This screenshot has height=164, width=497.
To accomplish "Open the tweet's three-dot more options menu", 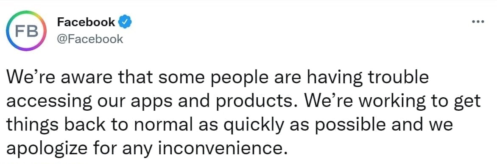I will click(x=478, y=22).
